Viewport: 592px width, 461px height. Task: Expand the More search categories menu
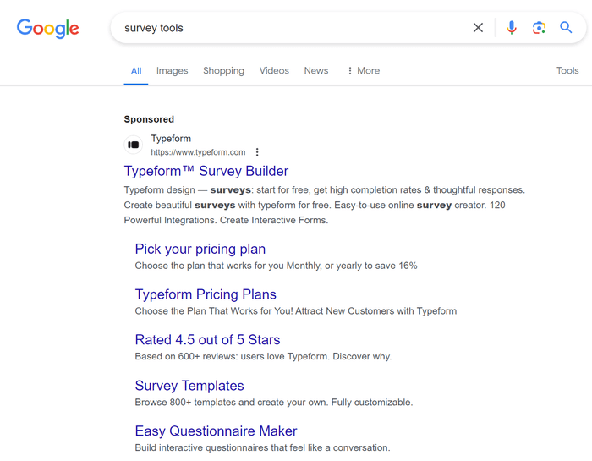tap(364, 70)
